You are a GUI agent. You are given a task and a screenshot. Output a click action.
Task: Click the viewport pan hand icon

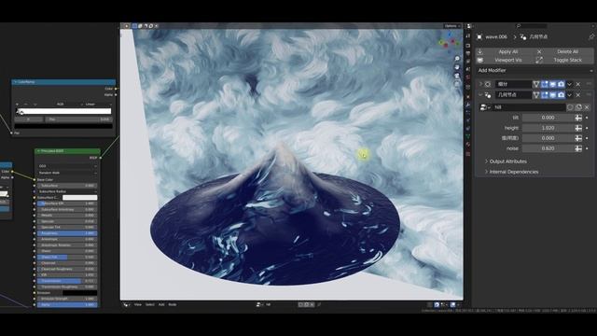click(x=457, y=67)
